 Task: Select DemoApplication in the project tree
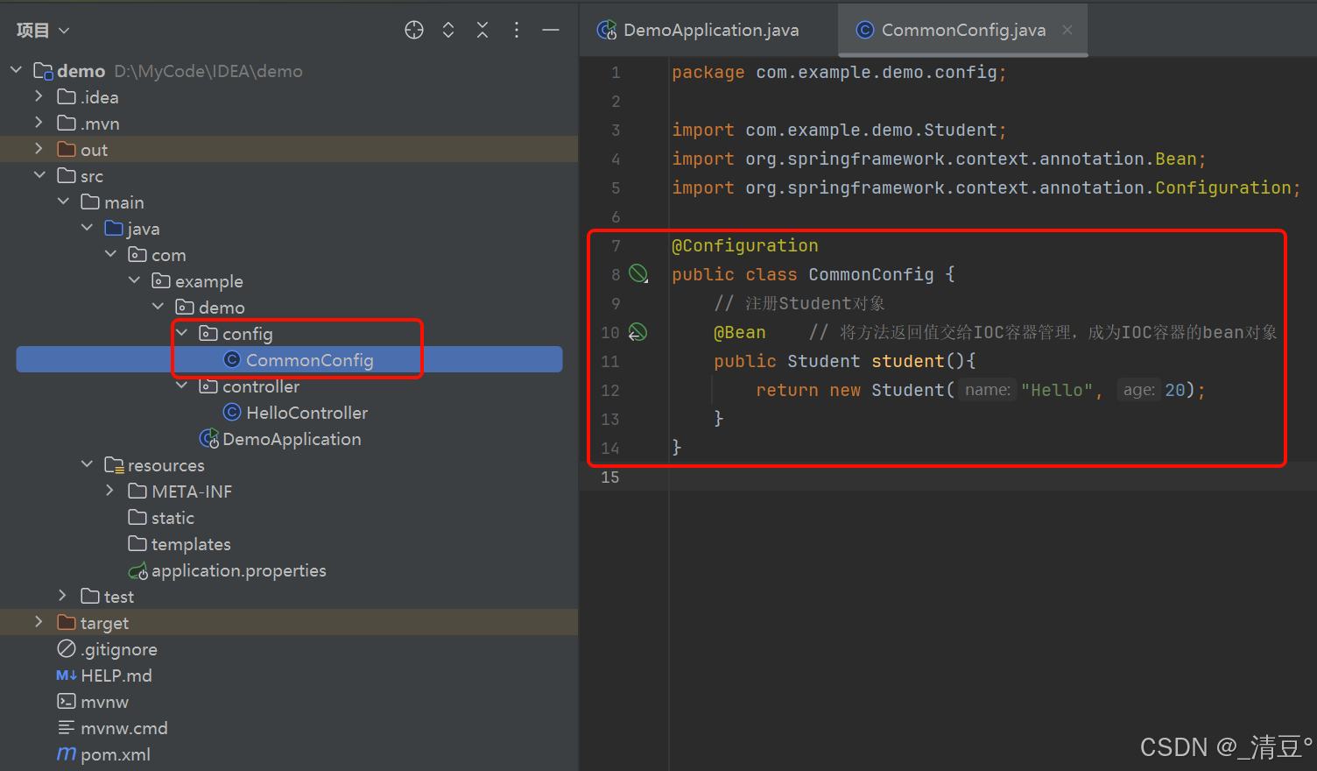292,439
